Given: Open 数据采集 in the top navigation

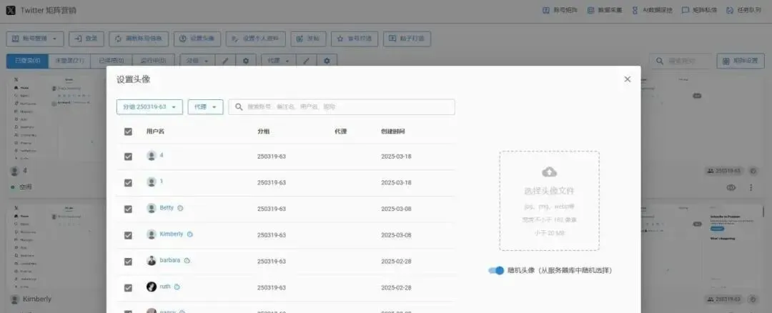Looking at the screenshot, I should (x=605, y=10).
